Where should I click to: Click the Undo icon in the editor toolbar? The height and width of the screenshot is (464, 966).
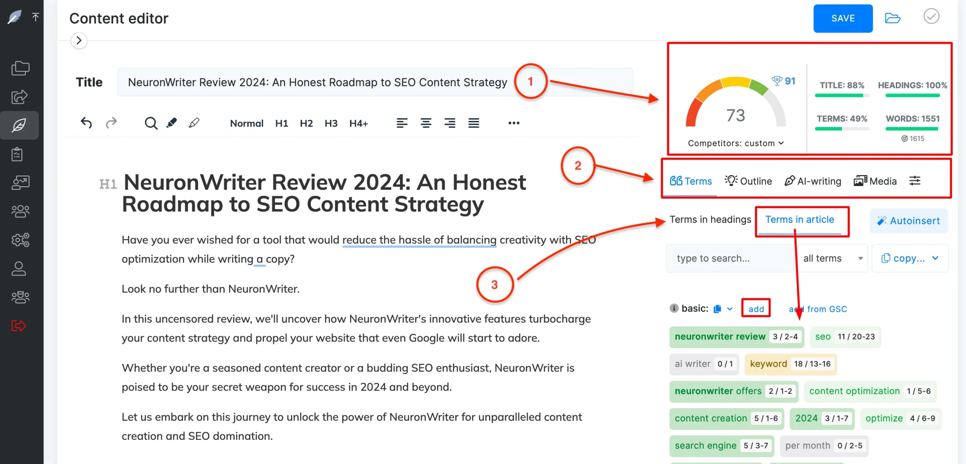(86, 123)
